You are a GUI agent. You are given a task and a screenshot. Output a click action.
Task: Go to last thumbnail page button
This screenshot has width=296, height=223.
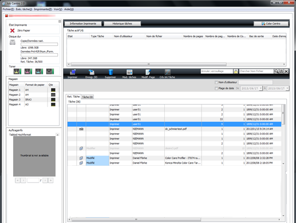click(x=50, y=180)
